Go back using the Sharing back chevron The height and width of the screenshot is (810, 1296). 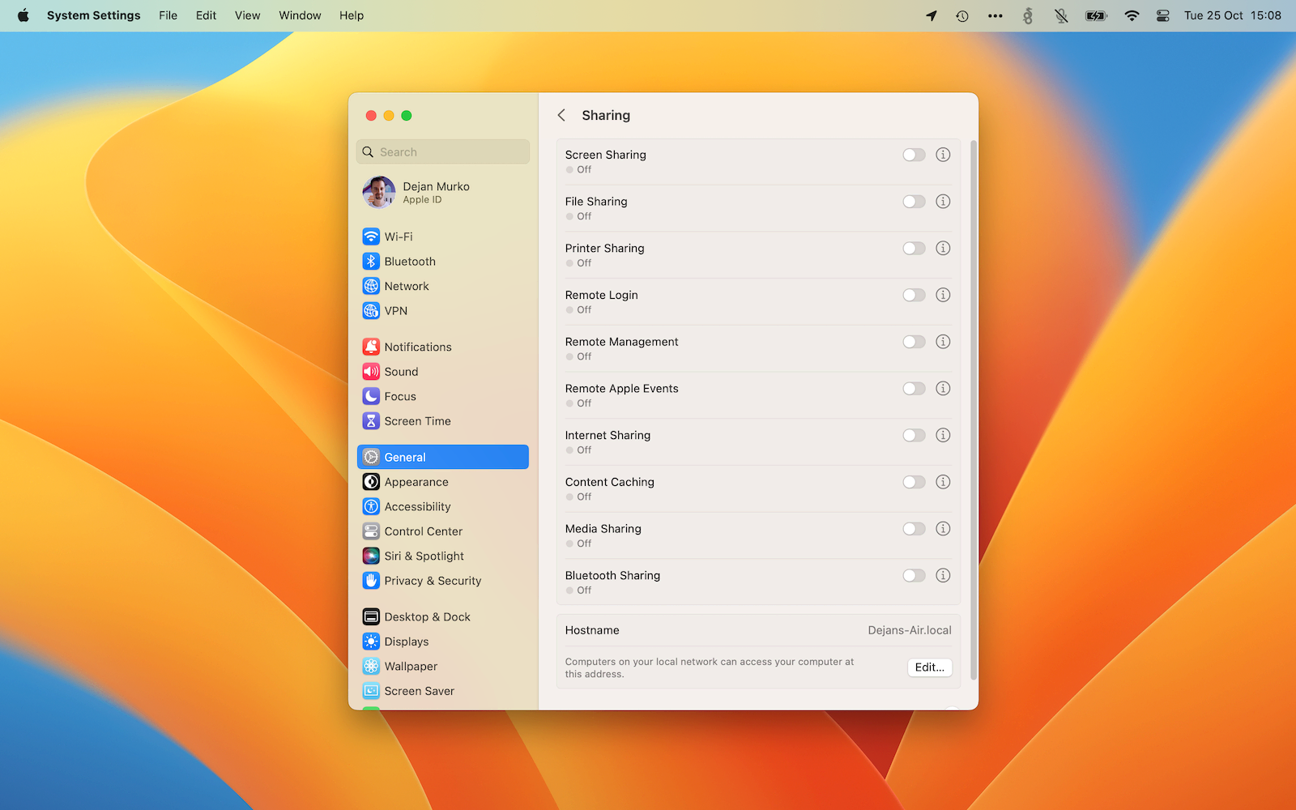pyautogui.click(x=561, y=115)
